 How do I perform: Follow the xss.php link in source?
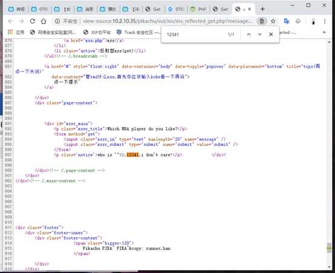94,41
